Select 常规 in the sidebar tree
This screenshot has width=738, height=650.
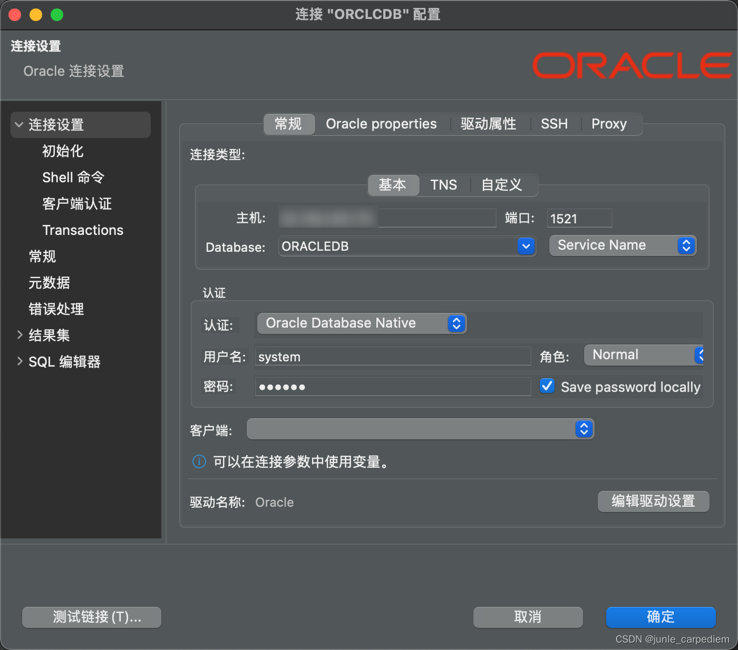[42, 257]
